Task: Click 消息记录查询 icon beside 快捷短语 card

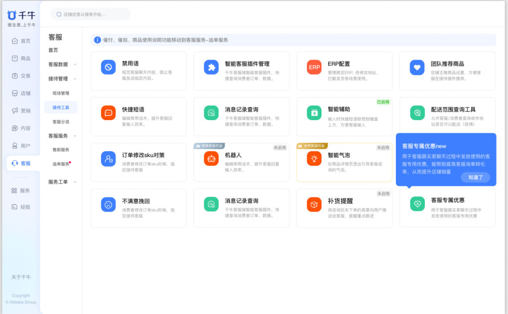Action: click(x=211, y=113)
